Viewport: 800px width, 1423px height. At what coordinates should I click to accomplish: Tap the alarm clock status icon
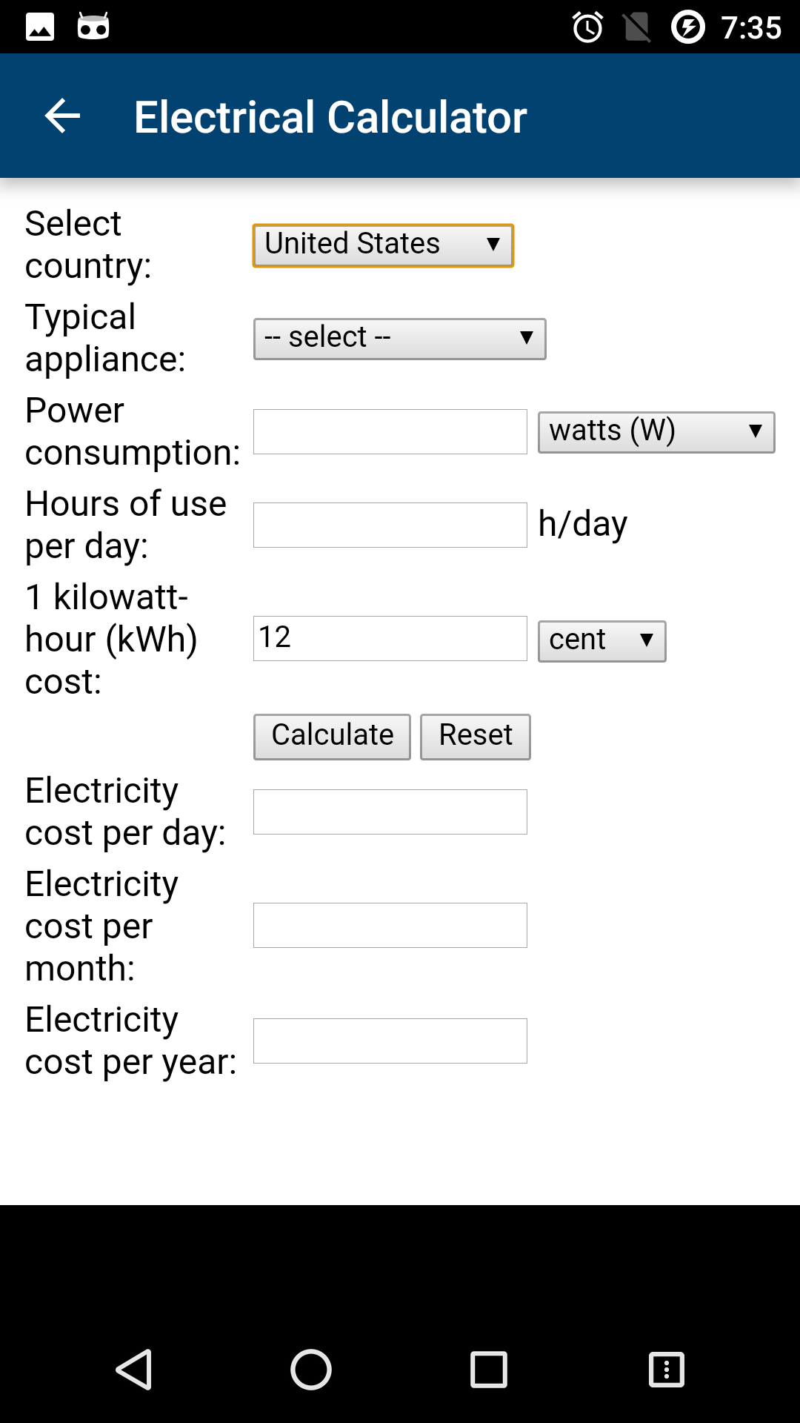pyautogui.click(x=587, y=27)
